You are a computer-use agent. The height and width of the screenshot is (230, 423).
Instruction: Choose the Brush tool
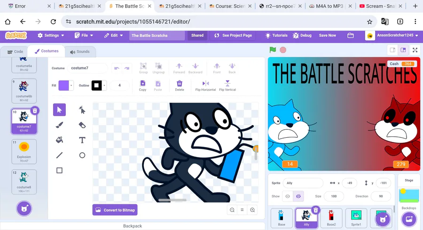(59, 125)
